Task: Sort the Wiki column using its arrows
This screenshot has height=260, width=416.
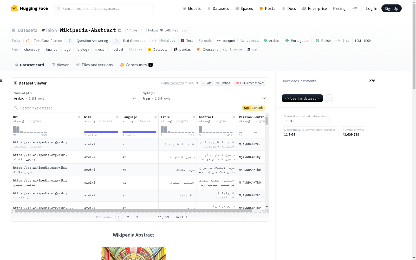Action: 117,117
